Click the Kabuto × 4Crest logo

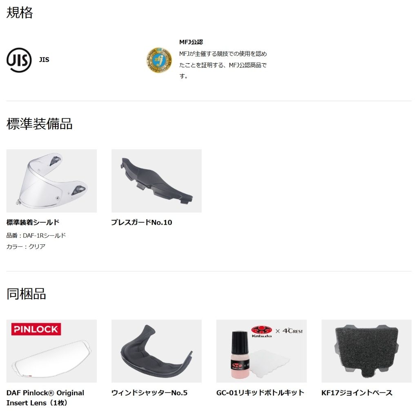tap(277, 331)
